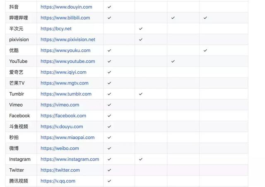This screenshot has width=265, height=187.
Task: Open the youku.com link
Action: point(65,51)
